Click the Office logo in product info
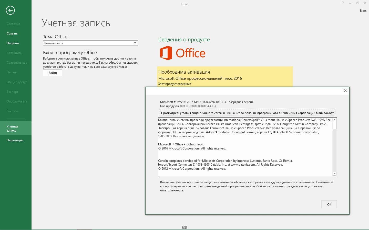369x230 pixels. 182,53
